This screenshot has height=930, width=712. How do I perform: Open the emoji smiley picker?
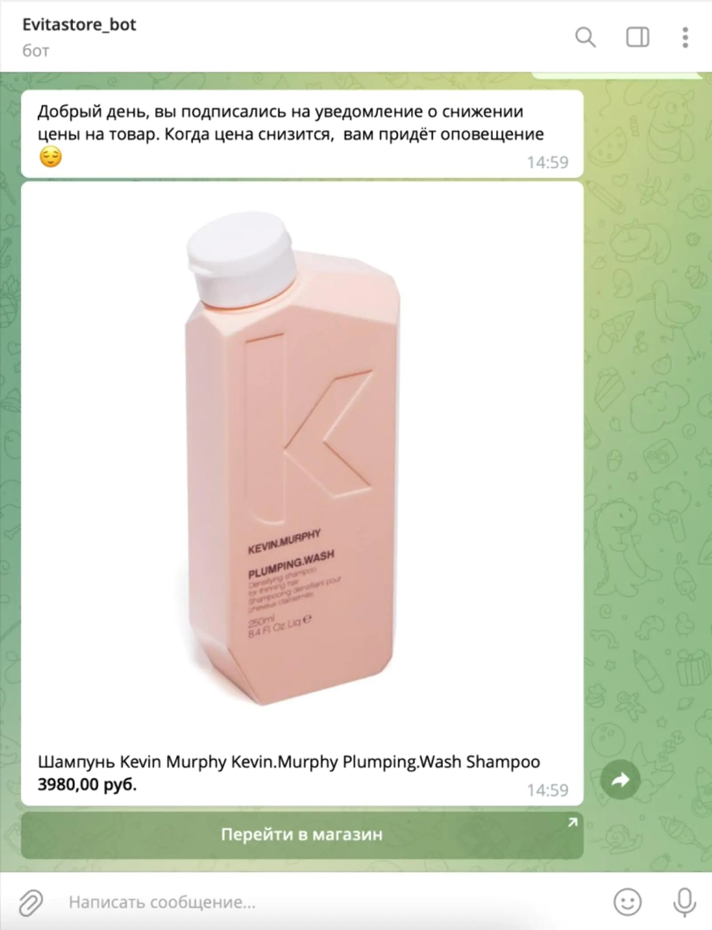tap(627, 902)
